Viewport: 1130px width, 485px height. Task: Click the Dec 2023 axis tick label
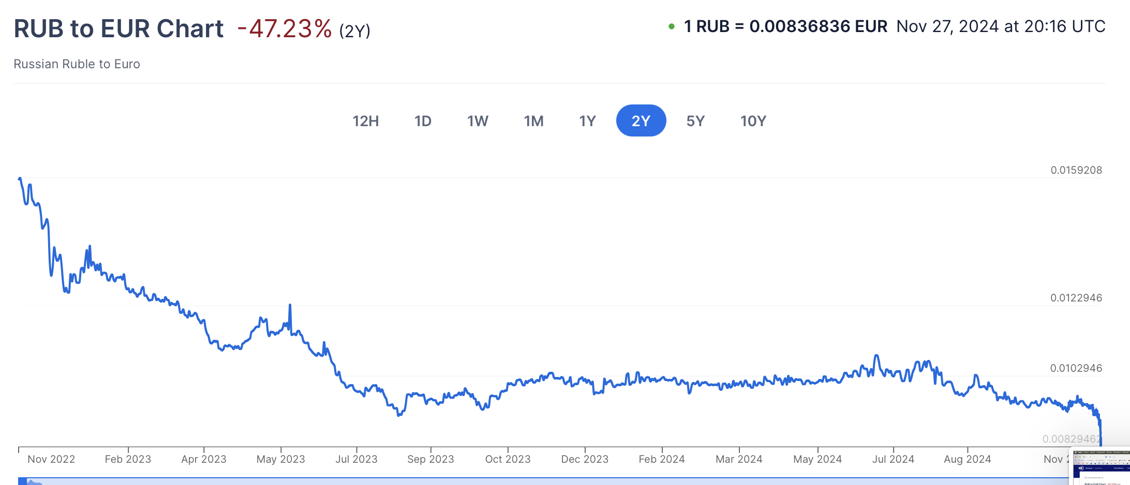[585, 459]
